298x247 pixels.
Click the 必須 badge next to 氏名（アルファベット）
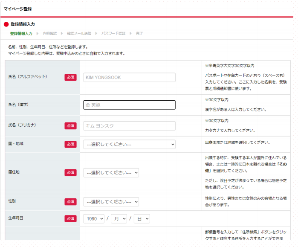pos(70,77)
